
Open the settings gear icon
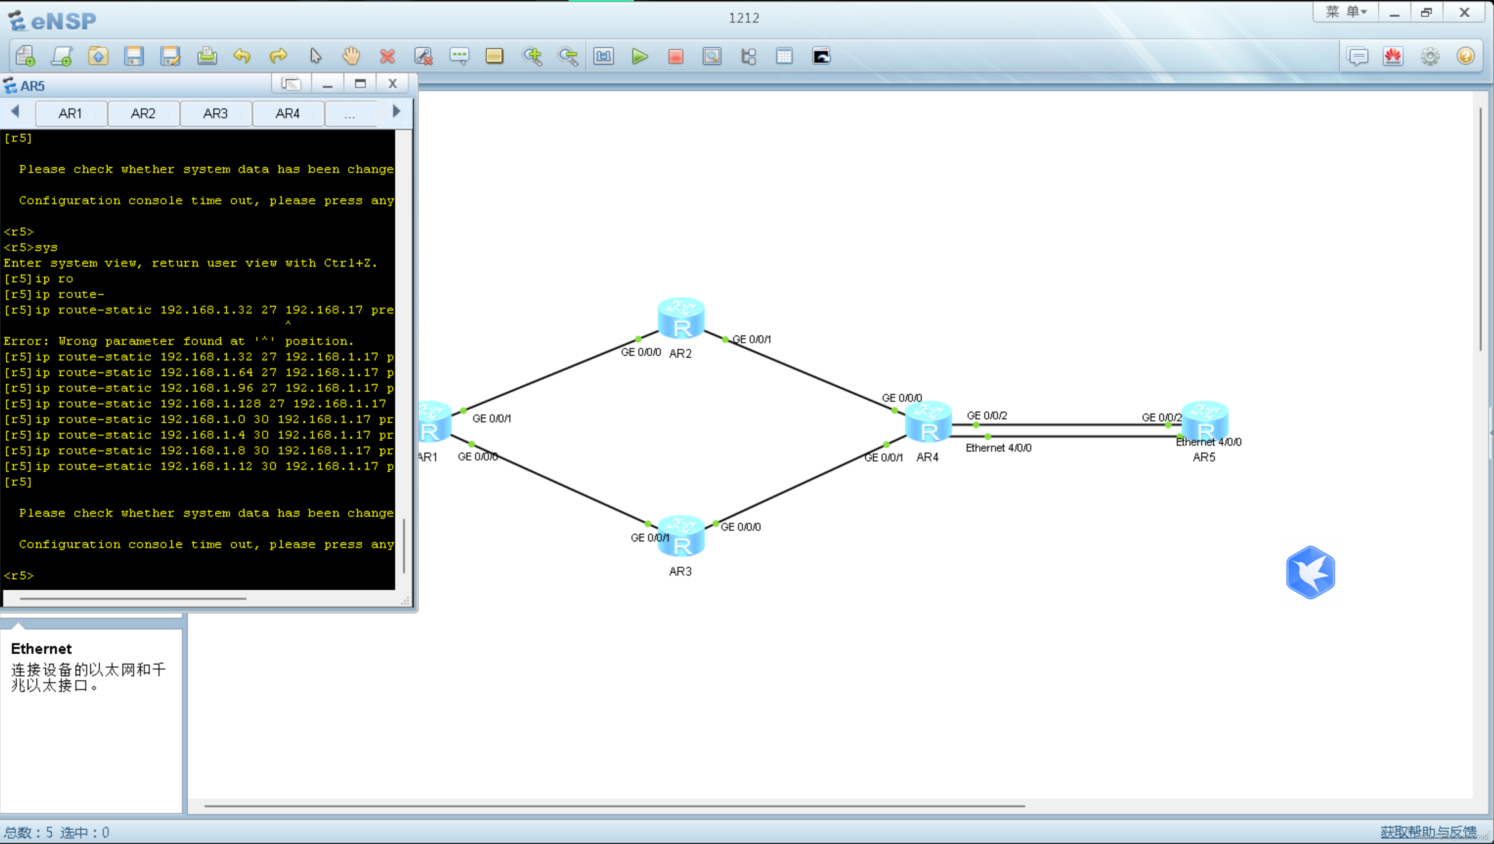point(1430,56)
